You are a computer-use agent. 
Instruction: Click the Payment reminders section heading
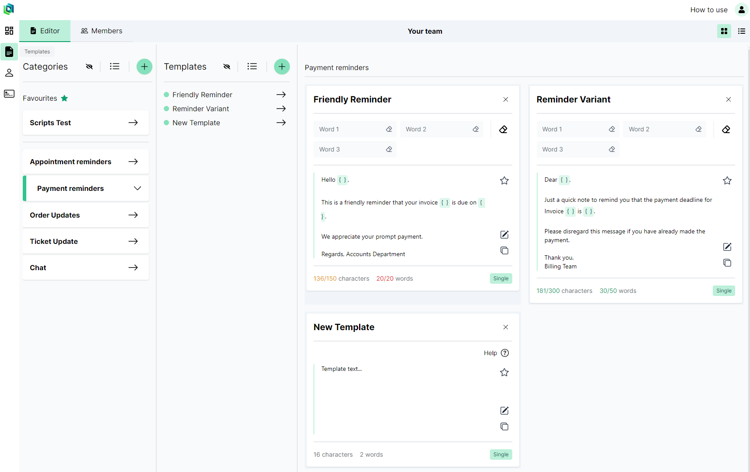[x=337, y=67]
